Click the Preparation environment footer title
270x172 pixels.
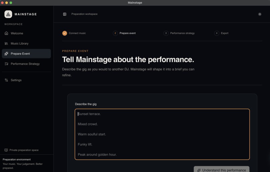(x=17, y=159)
